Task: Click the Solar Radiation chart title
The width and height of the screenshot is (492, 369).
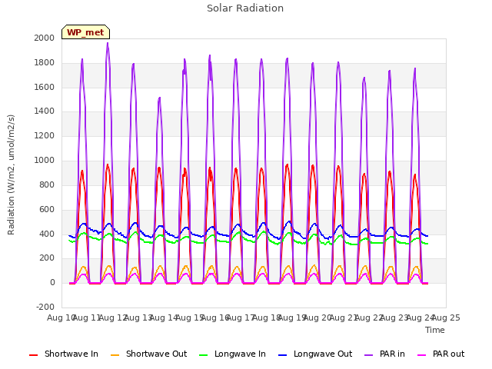Action: [x=245, y=8]
